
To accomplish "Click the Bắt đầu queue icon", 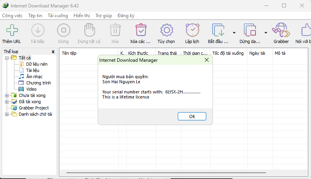I will [218, 30].
